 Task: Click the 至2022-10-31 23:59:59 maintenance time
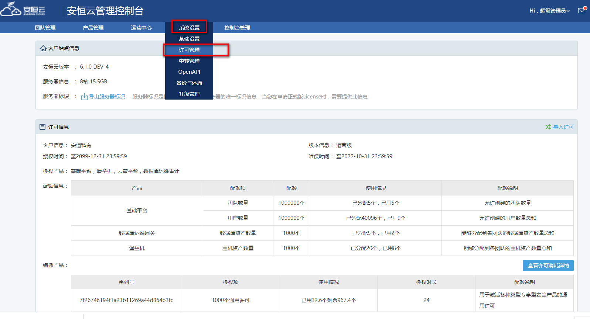click(364, 156)
